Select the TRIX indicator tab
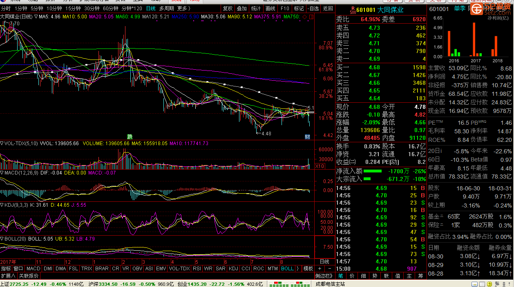Screen dimensions: 514x287 [87, 269]
